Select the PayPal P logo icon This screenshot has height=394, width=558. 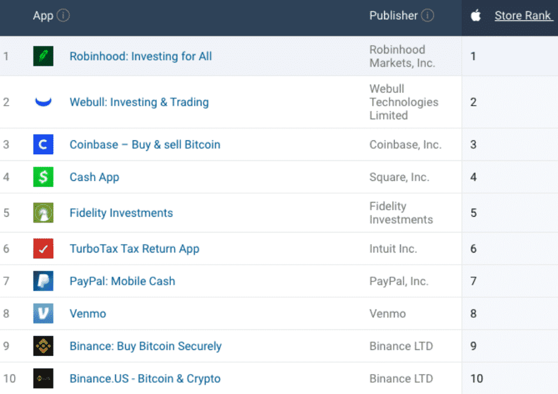[43, 281]
